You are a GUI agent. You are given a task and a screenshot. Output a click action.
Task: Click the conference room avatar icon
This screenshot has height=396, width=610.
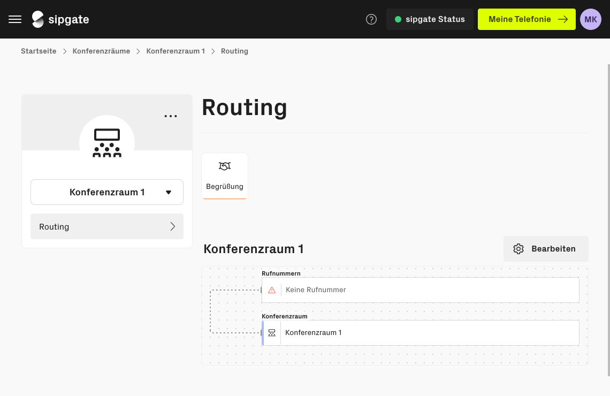pyautogui.click(x=107, y=142)
